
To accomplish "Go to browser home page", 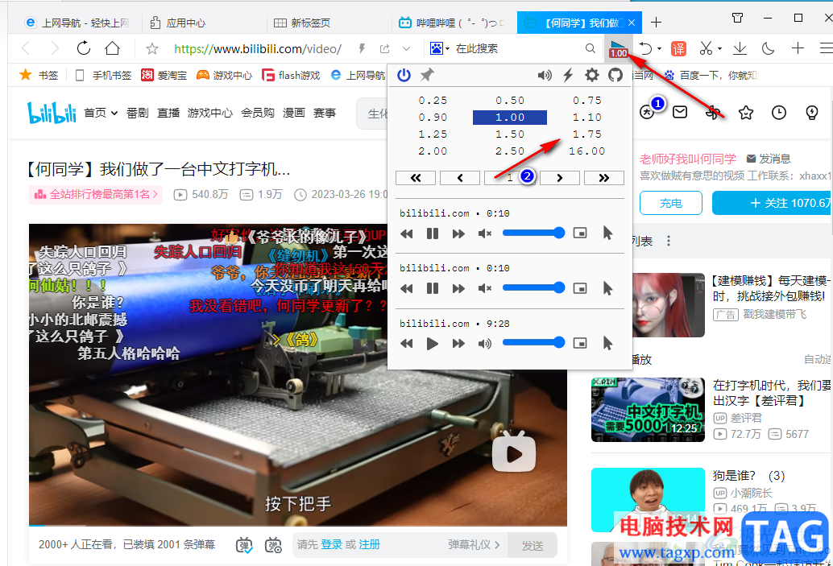I will [112, 48].
